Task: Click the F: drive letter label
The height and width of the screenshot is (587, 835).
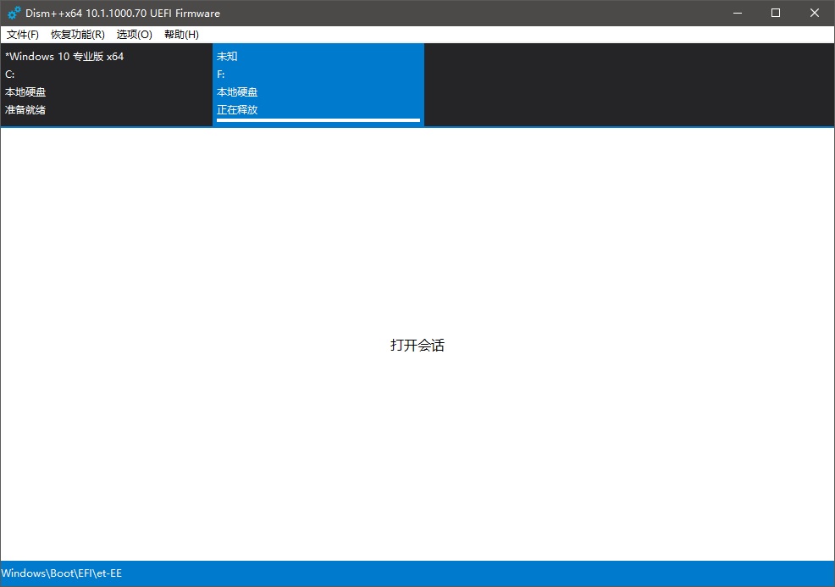Action: click(x=220, y=74)
